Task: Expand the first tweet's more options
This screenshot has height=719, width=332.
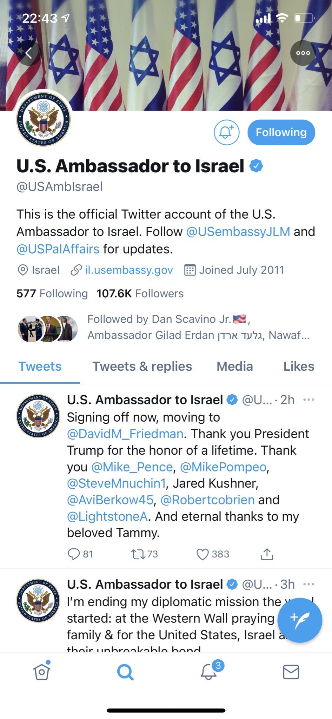Action: tap(308, 400)
